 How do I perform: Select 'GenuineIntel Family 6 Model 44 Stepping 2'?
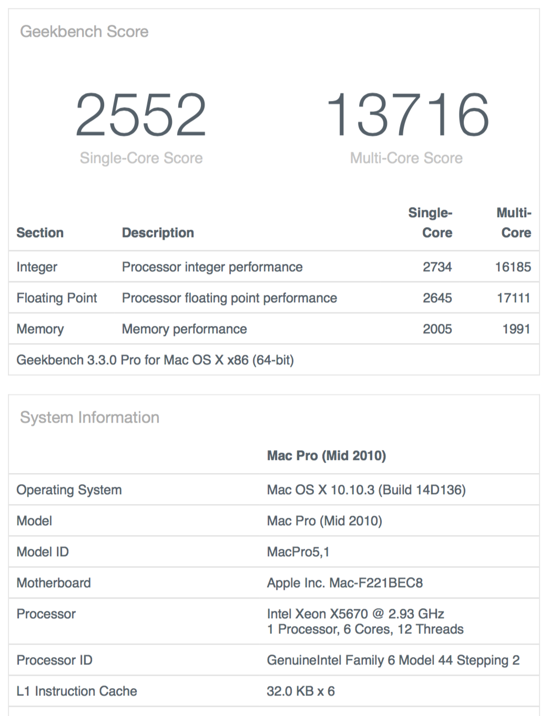click(393, 660)
